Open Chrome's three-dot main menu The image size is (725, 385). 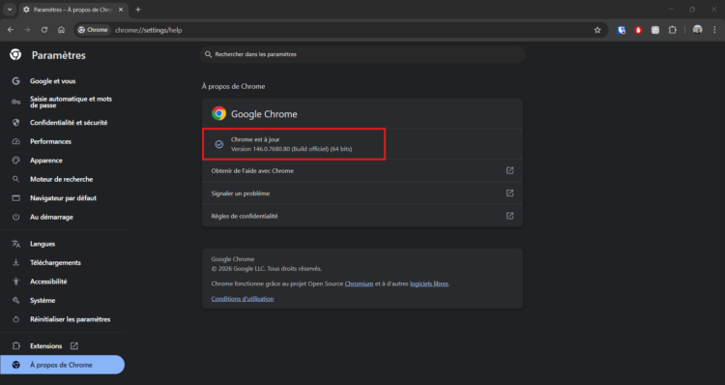(714, 30)
